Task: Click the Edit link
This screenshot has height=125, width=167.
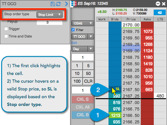Action: [x=74, y=43]
